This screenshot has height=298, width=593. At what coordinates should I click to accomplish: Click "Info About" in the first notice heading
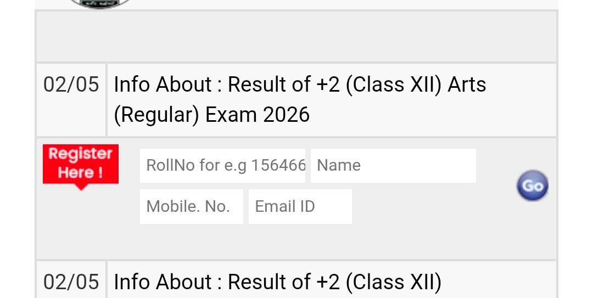[163, 85]
